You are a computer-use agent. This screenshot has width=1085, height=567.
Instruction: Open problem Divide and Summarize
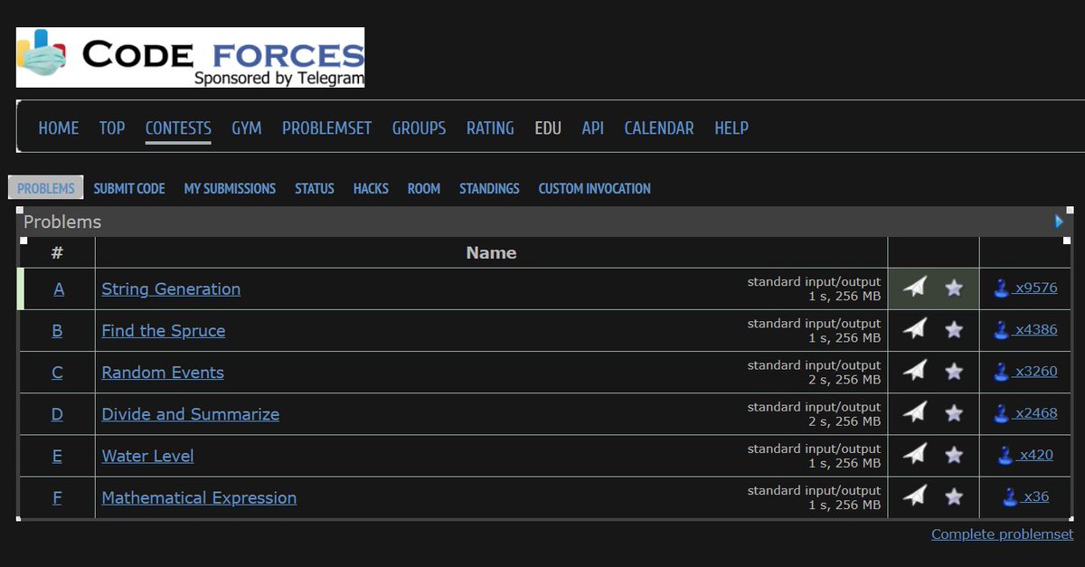coord(191,414)
